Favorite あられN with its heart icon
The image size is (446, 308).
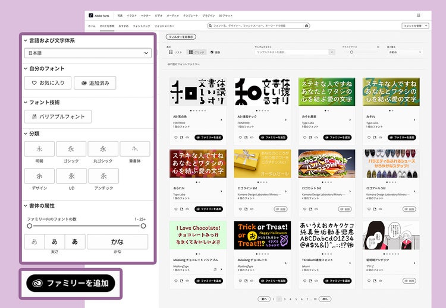(x=176, y=209)
